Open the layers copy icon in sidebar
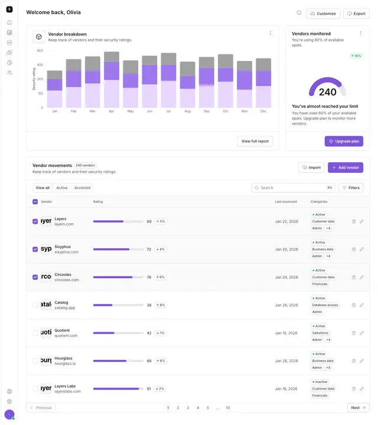Viewport: 378px width, 425px height. tap(9, 53)
